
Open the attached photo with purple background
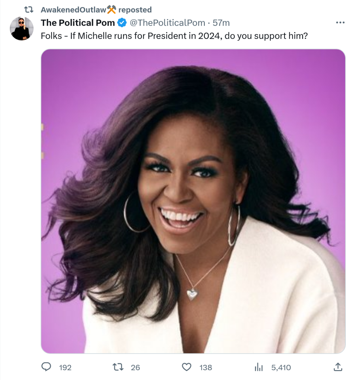tap(193, 201)
